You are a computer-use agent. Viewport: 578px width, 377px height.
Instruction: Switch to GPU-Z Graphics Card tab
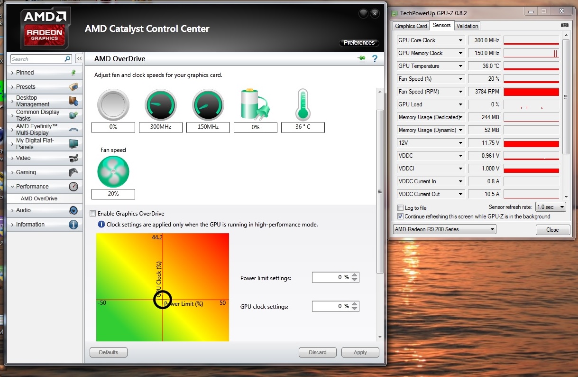pyautogui.click(x=411, y=26)
